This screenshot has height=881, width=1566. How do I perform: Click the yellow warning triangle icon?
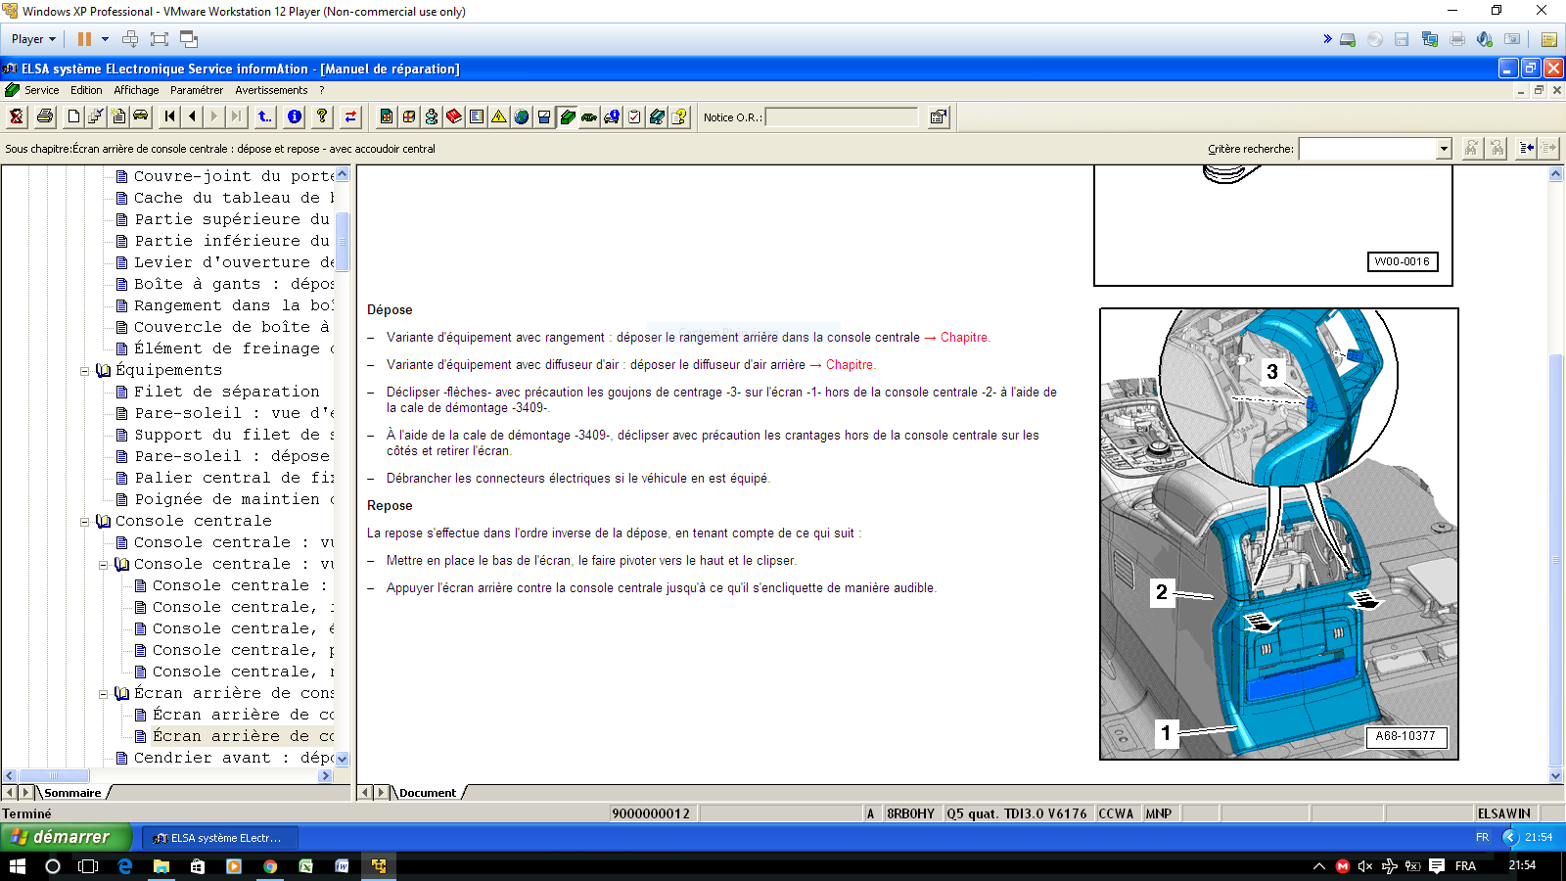(499, 116)
